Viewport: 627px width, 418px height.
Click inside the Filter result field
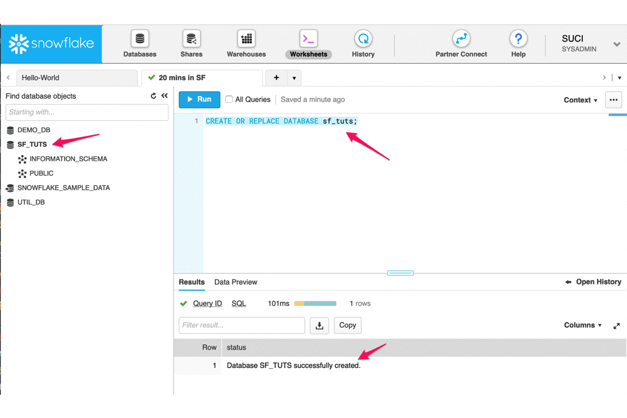tap(242, 325)
